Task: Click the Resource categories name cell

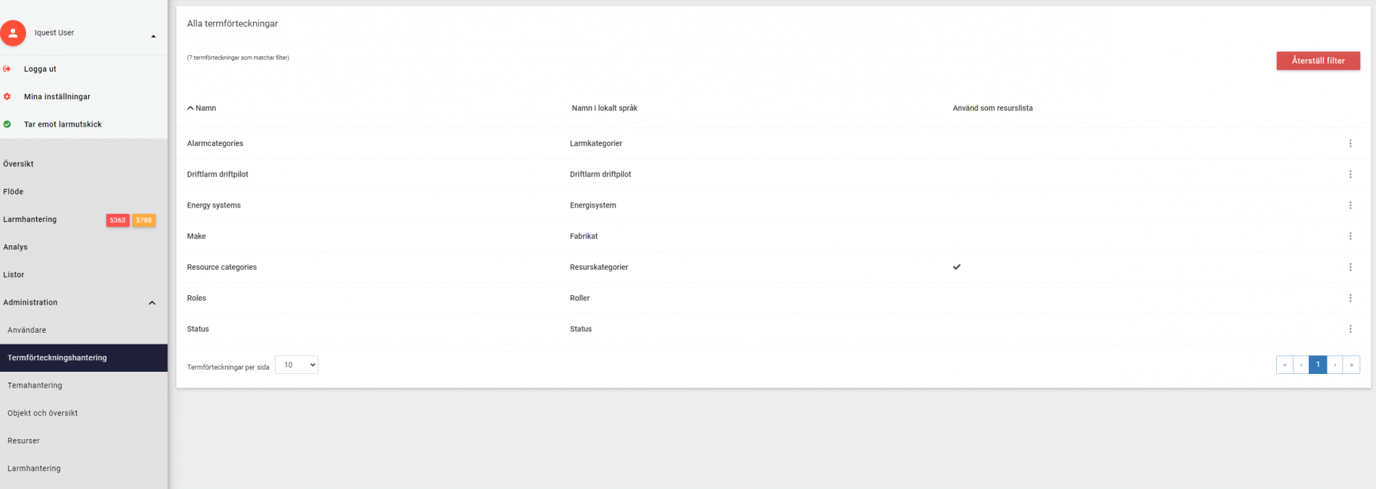Action: click(221, 268)
